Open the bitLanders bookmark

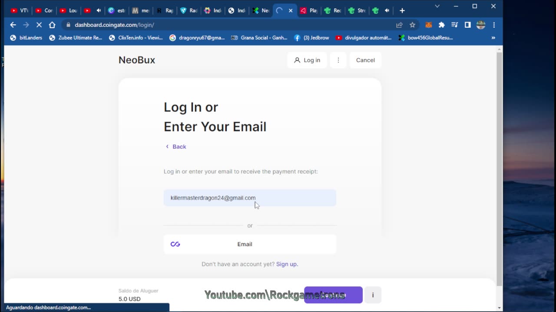[x=26, y=38]
